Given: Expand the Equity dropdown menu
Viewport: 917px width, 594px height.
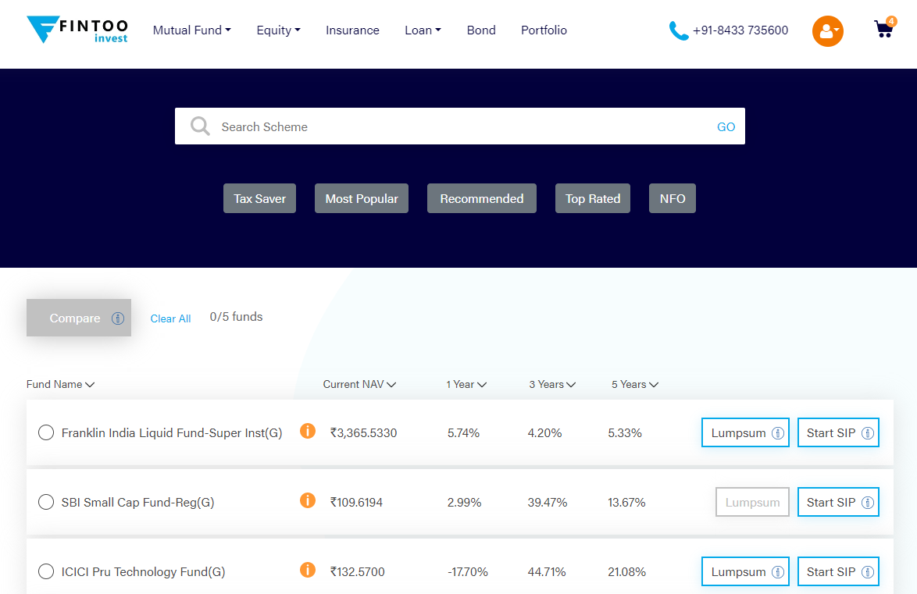Looking at the screenshot, I should point(278,30).
